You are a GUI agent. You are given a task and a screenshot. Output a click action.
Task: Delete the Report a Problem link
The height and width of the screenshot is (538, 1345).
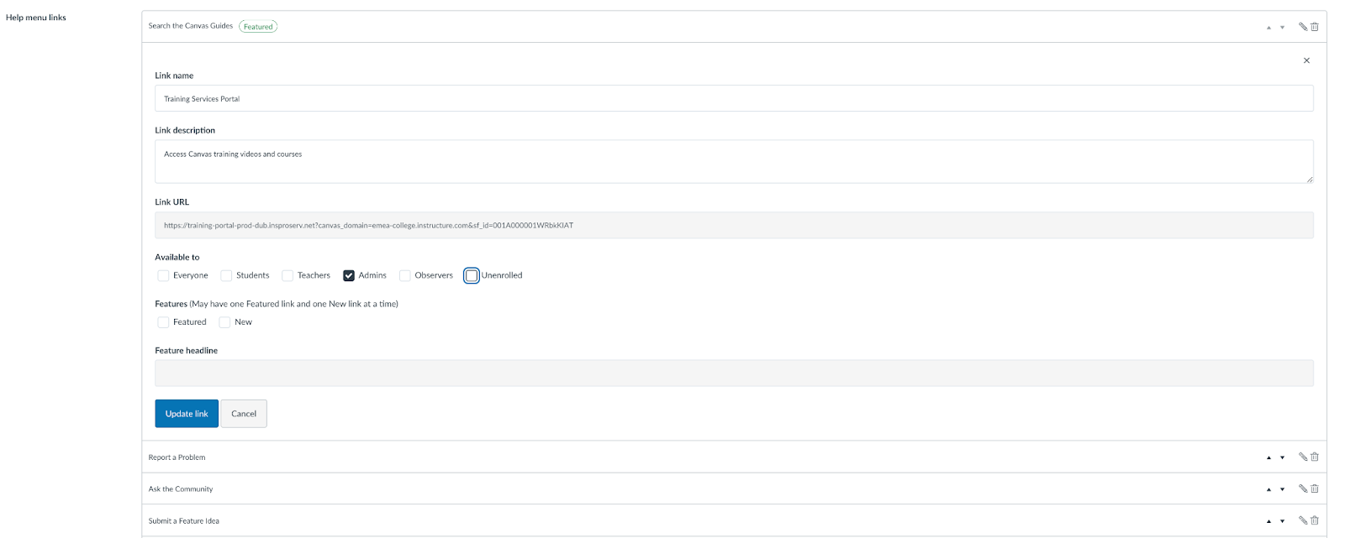pyautogui.click(x=1315, y=457)
